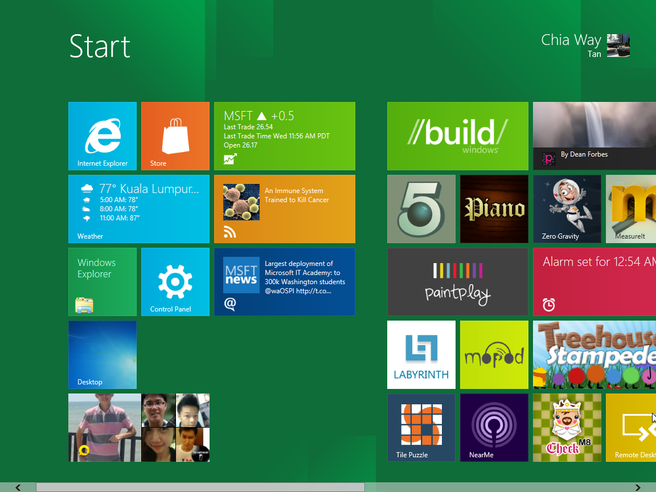
Task: Open the Desktop tile
Action: tap(102, 355)
